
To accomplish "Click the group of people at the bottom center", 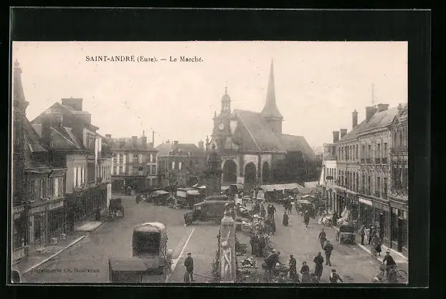I will 301,268.
